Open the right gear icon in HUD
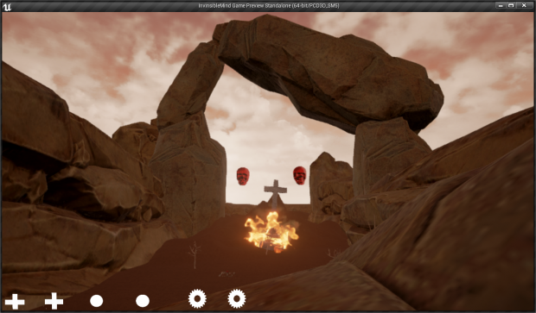Viewport: 536px width, 313px height. (x=237, y=298)
